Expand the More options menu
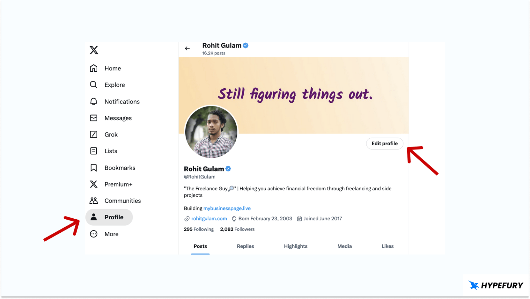Image resolution: width=530 pixels, height=299 pixels. tap(94, 234)
